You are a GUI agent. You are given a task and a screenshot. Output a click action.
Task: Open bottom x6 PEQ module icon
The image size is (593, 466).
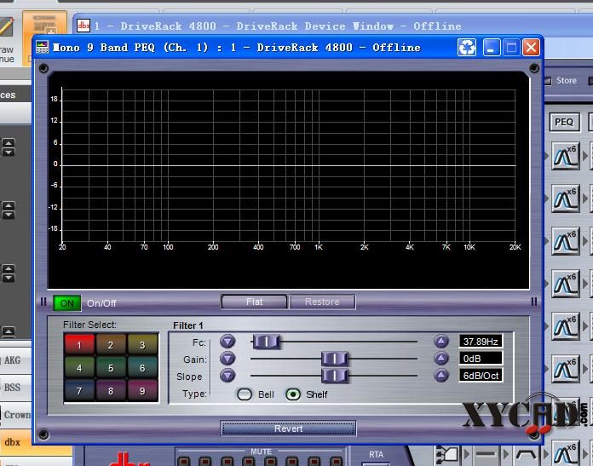[x=566, y=453]
